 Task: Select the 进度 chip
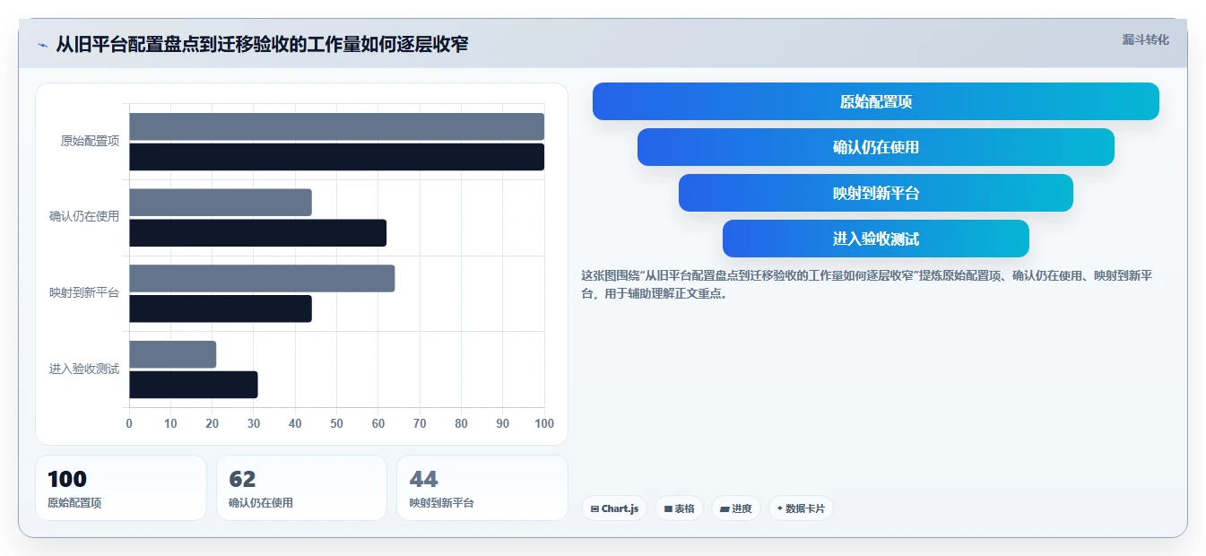click(x=735, y=508)
